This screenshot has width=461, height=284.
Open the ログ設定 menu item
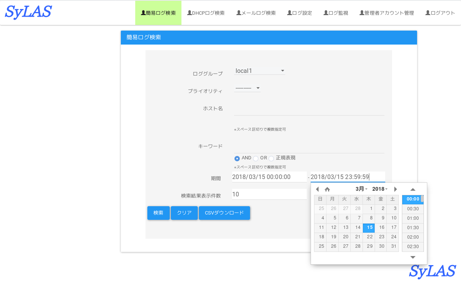(x=300, y=13)
